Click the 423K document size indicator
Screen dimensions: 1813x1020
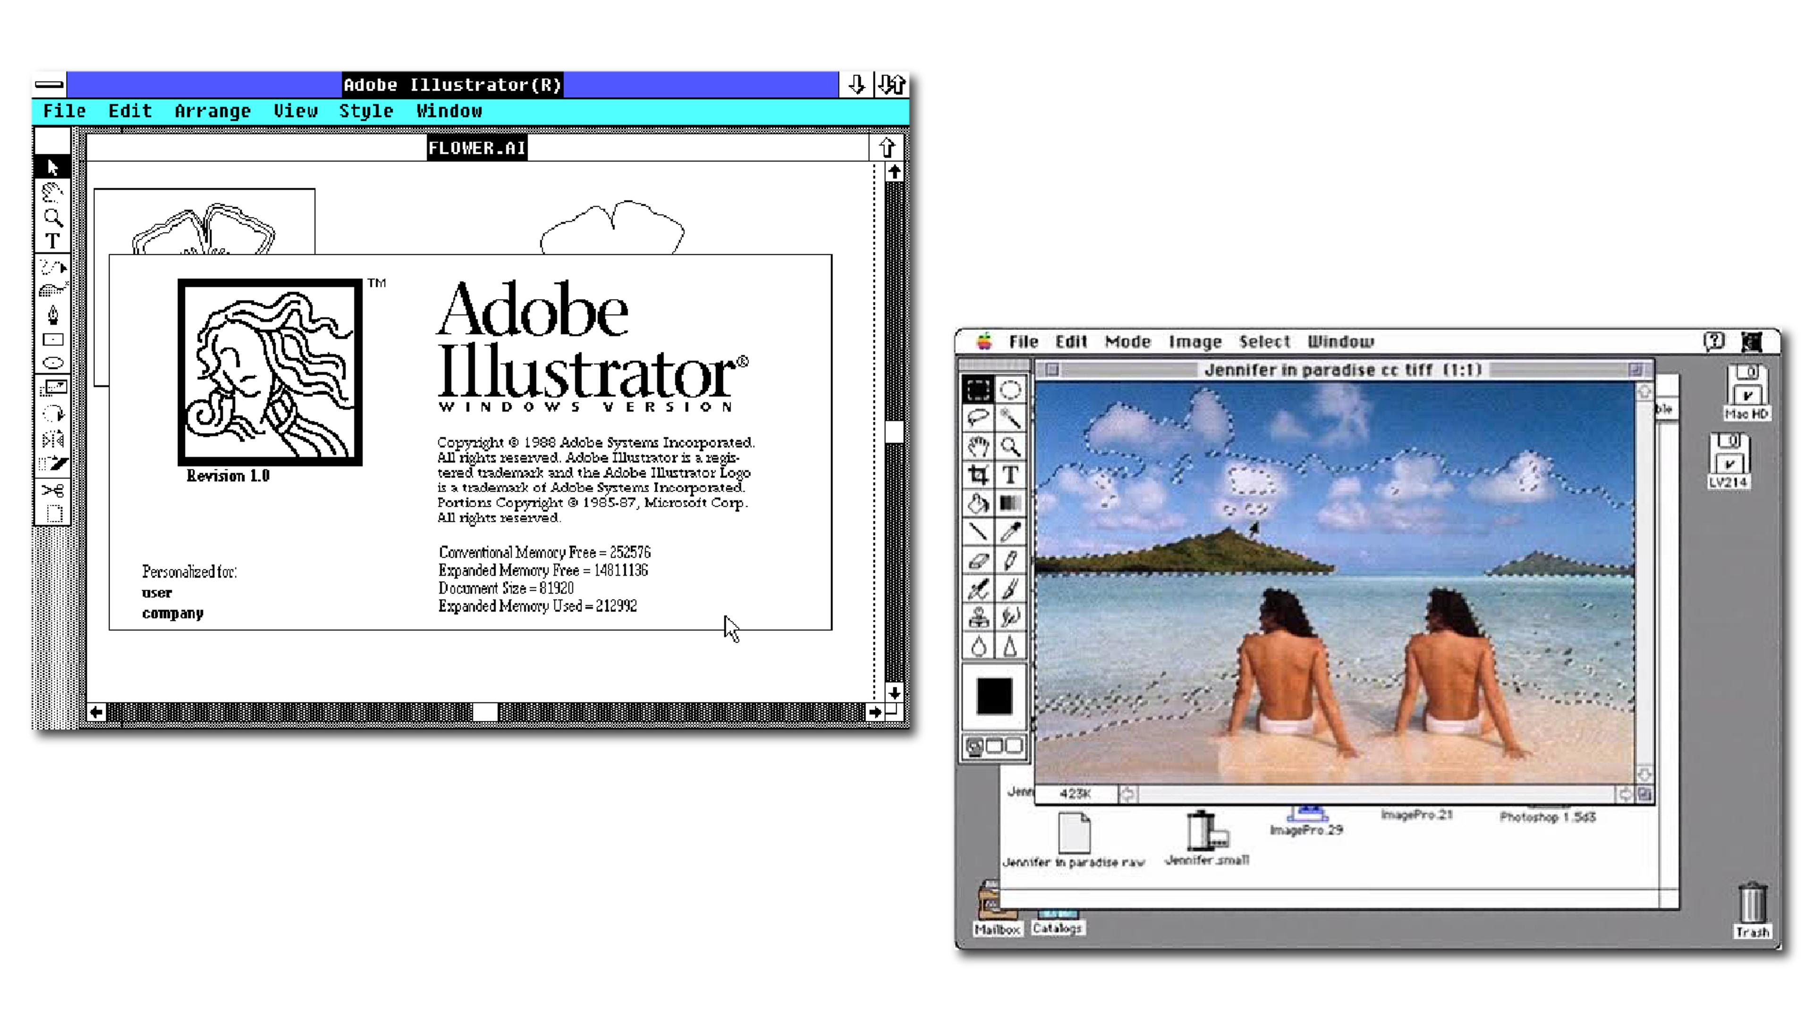(x=1076, y=794)
